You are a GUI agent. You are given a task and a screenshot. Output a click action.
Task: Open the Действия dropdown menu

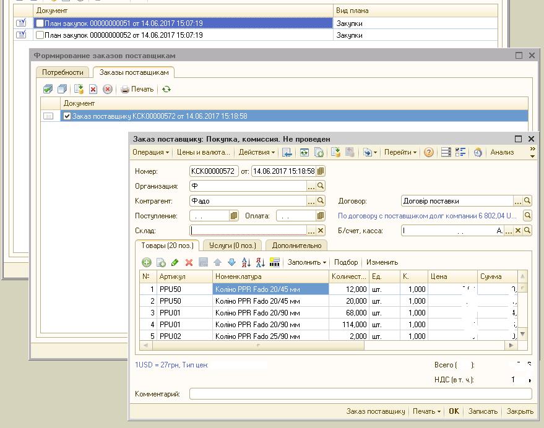click(257, 152)
